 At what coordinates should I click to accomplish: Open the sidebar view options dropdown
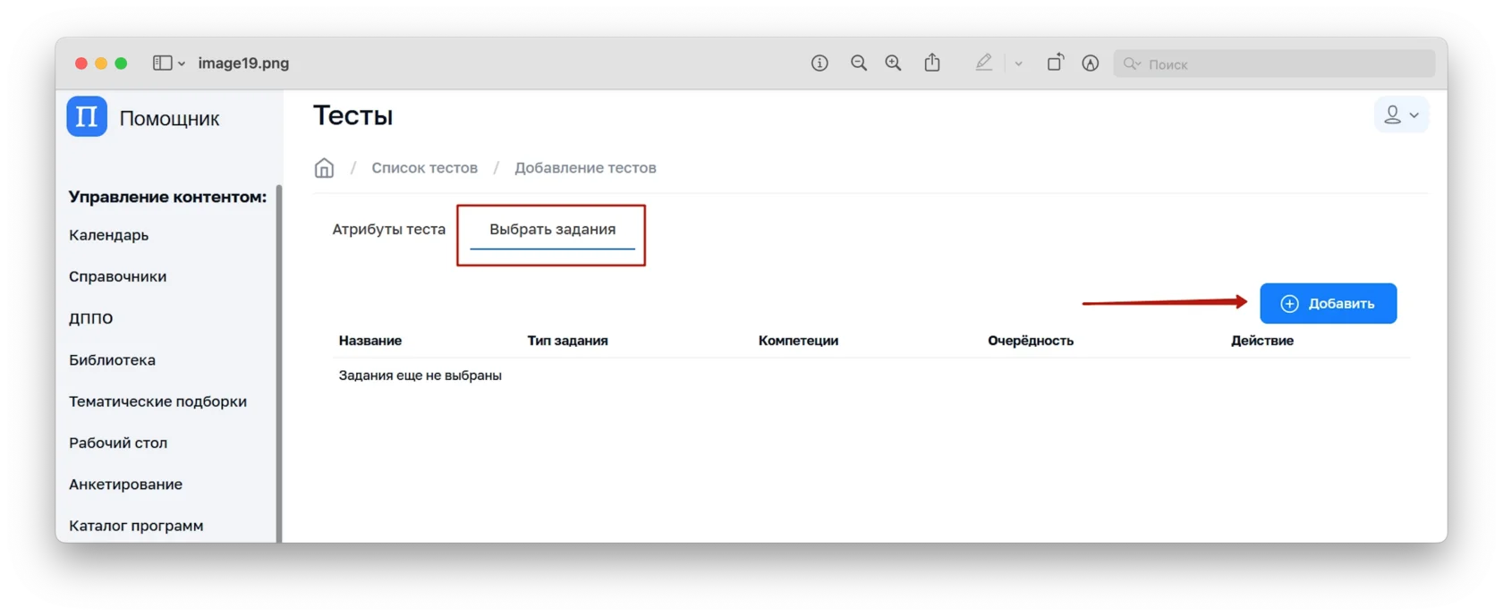click(x=168, y=63)
